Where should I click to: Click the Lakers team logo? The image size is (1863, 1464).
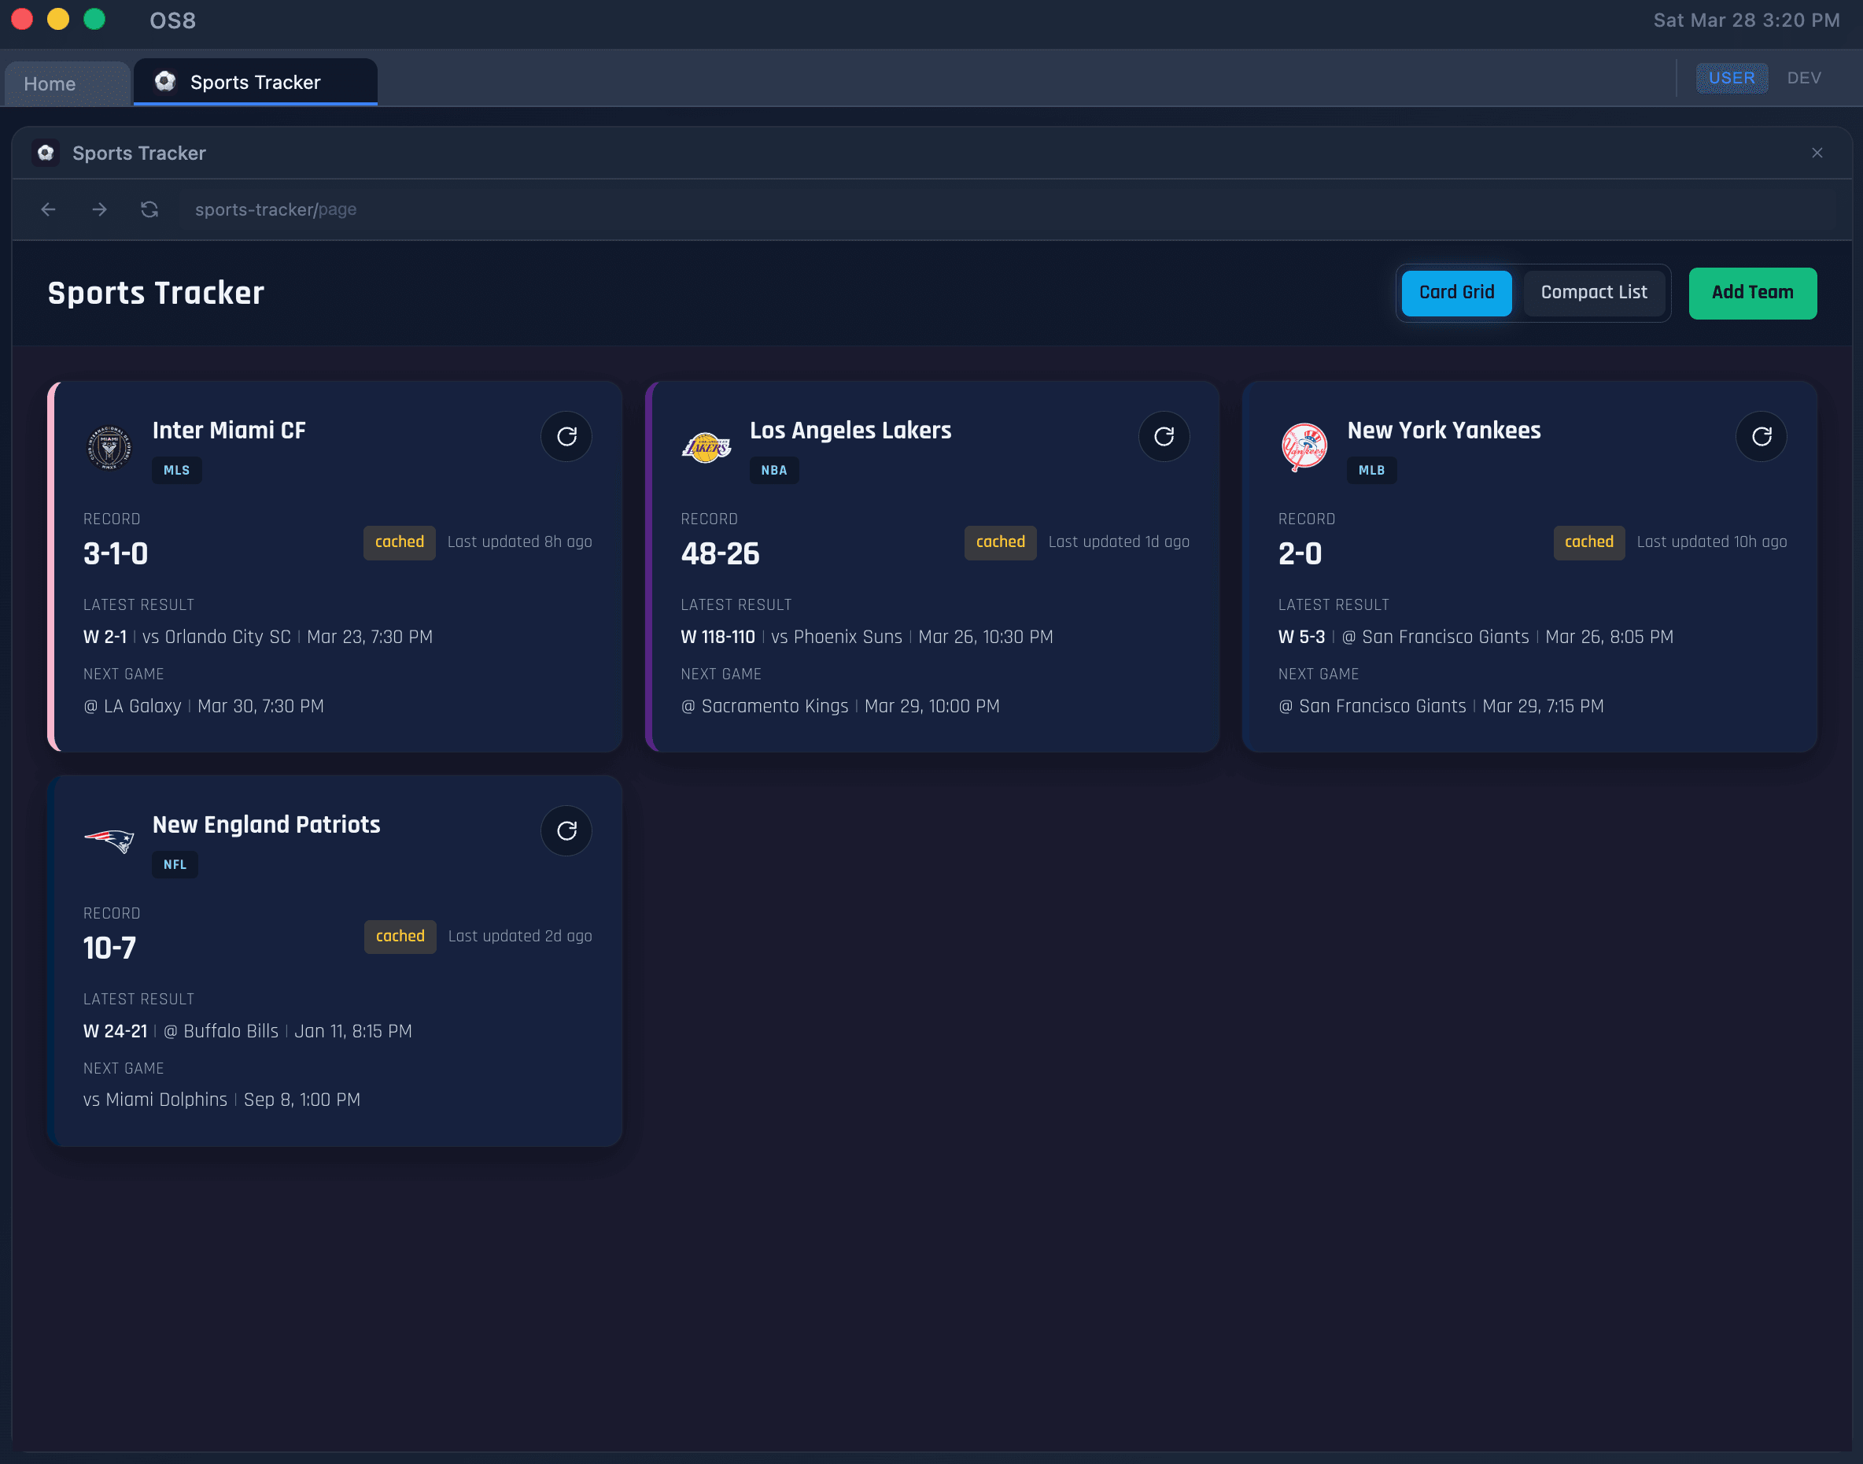click(x=706, y=446)
